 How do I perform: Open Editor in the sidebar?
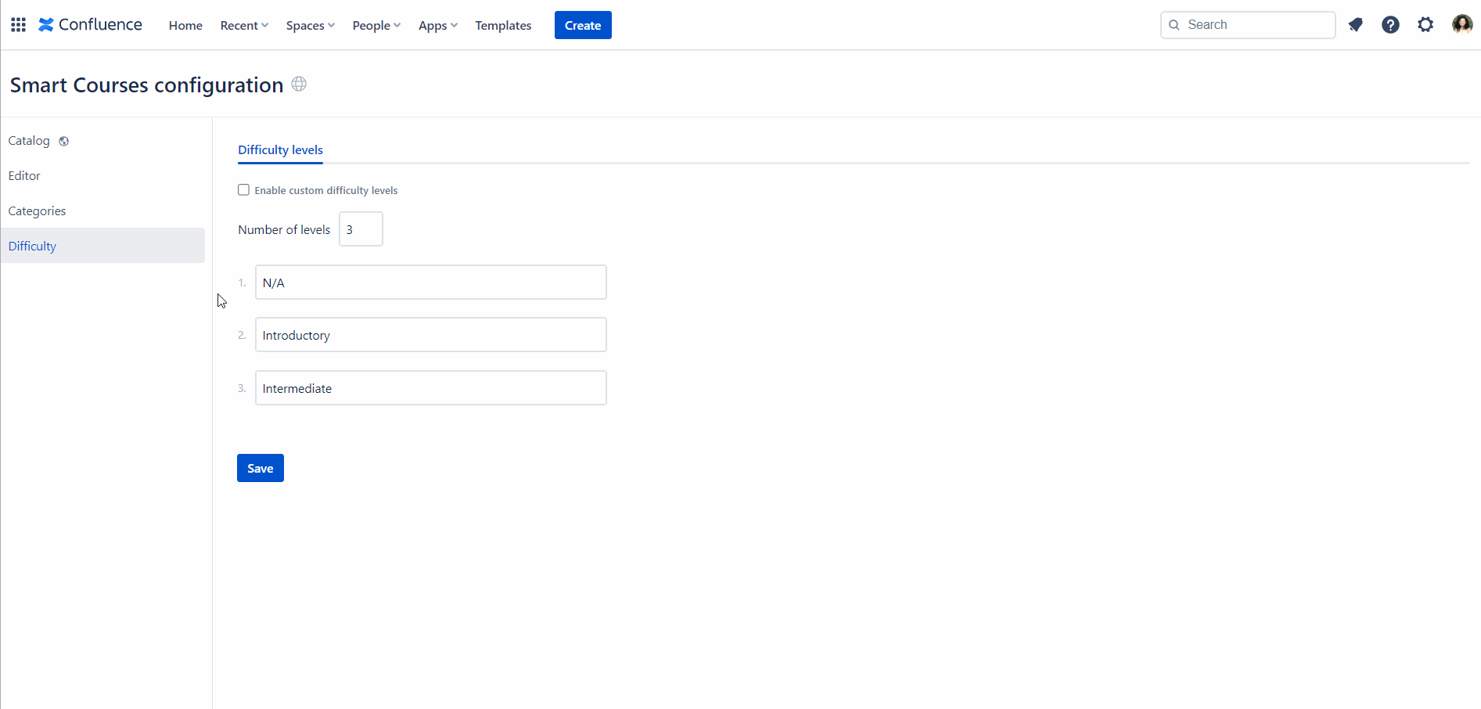[24, 176]
